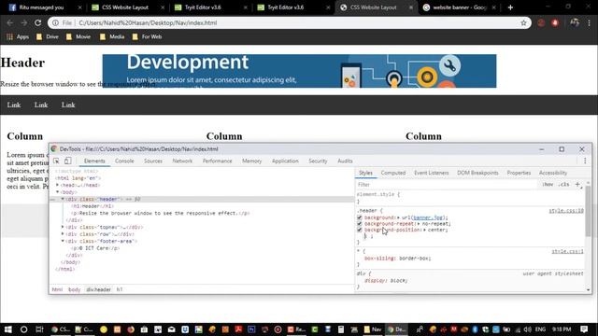This screenshot has width=598, height=336.
Task: Open the Network tab
Action: click(x=182, y=161)
